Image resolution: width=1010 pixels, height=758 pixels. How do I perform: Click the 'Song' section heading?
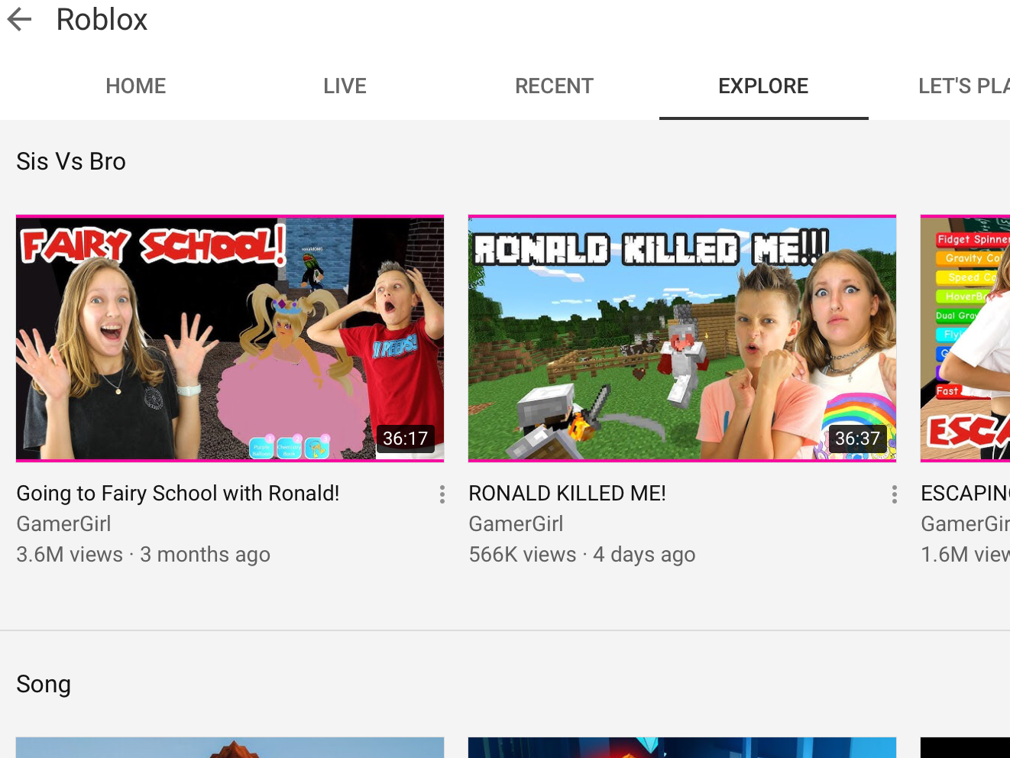44,684
